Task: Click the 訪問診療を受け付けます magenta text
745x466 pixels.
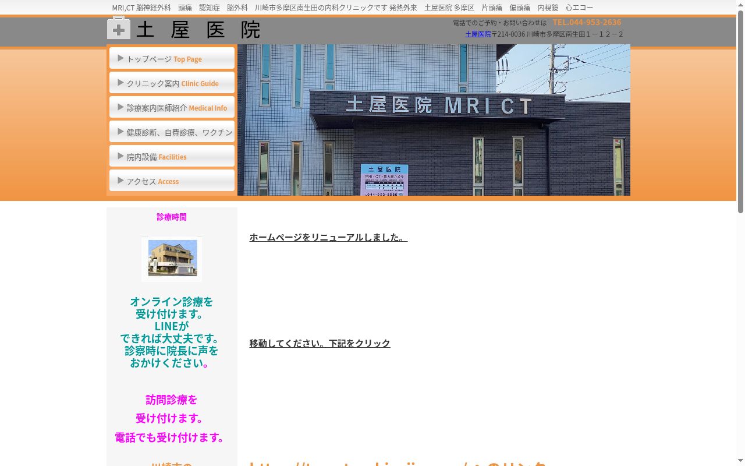Action: tap(171, 409)
